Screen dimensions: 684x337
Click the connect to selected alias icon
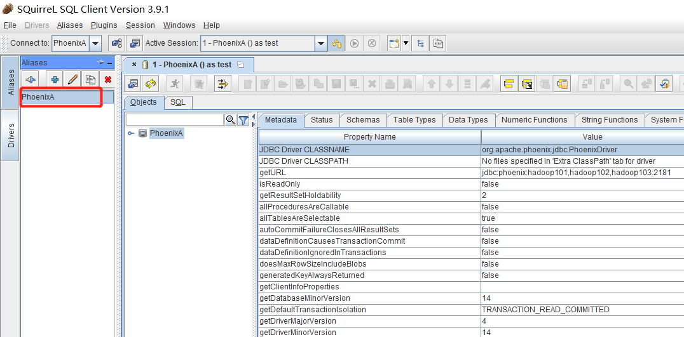tap(116, 43)
